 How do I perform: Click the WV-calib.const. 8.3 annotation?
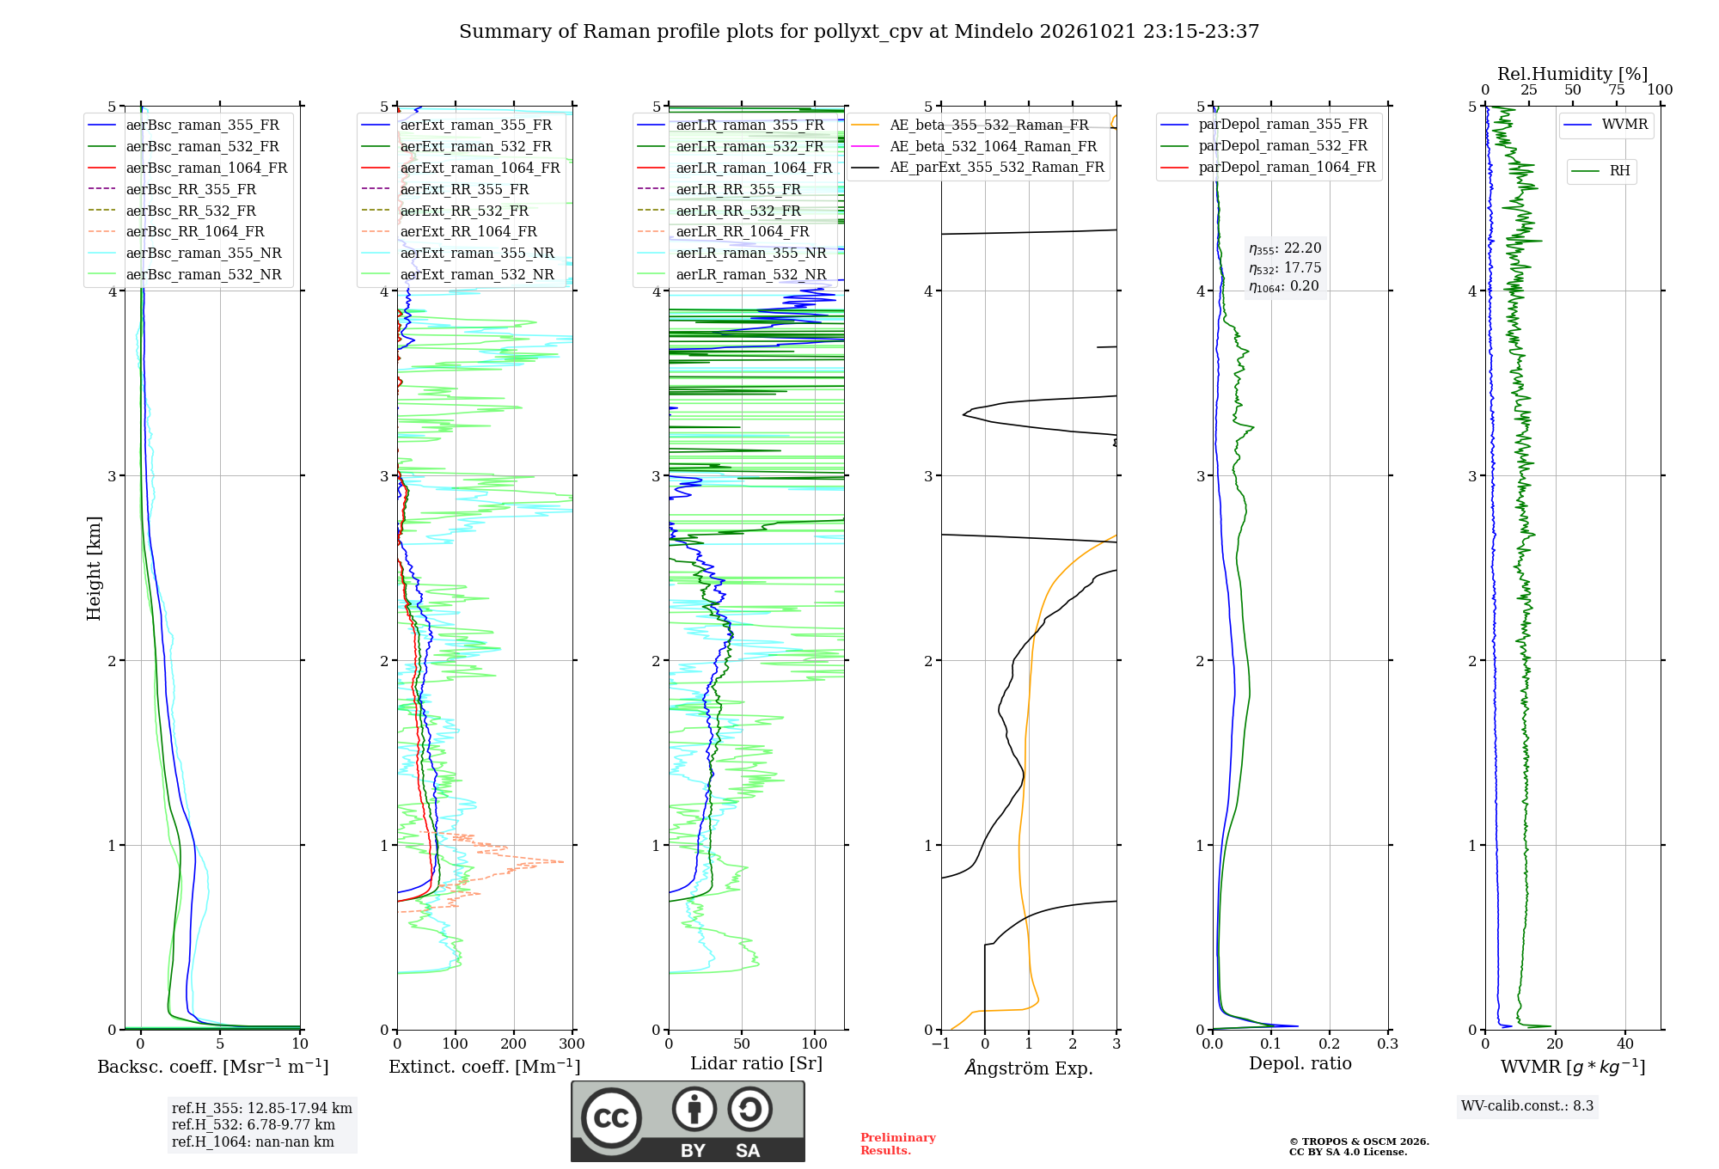tap(1527, 1105)
